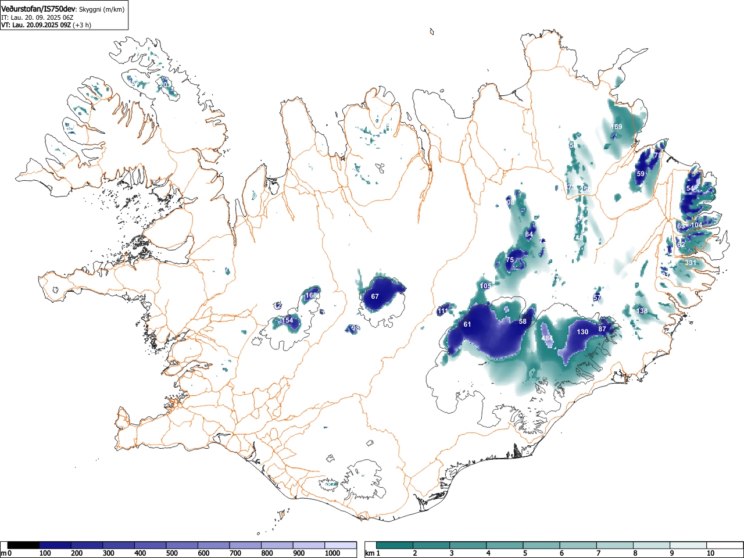
Task: Click the '138' visibility value on the map
Action: 642,311
